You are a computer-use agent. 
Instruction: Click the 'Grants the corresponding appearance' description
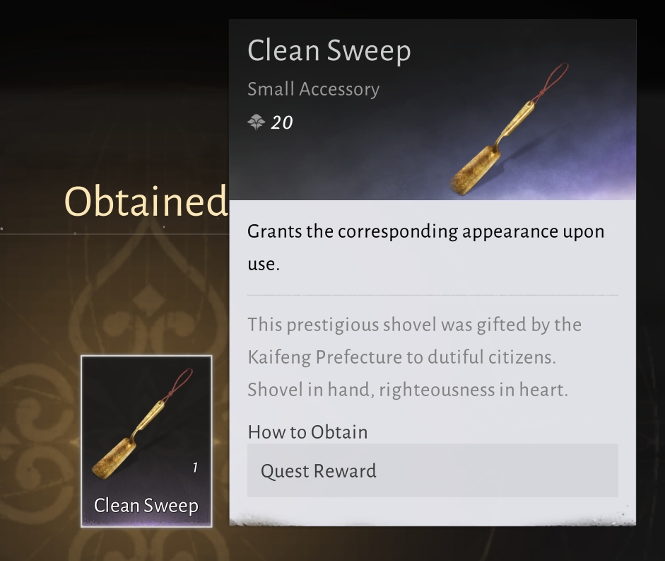click(x=425, y=232)
